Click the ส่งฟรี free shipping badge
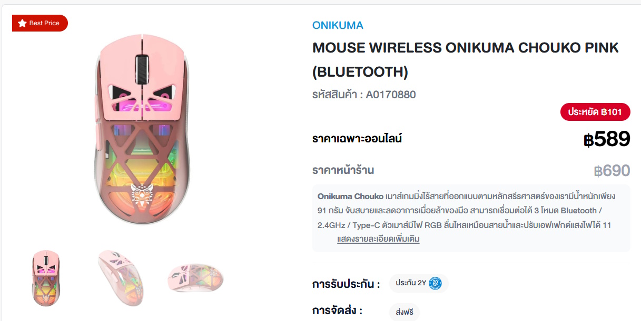This screenshot has height=321, width=641. point(403,312)
